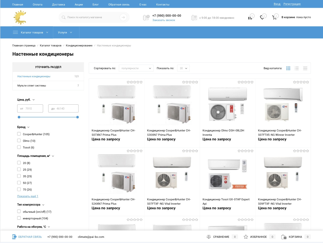323x243 pixels.
Task: Rate the Olmo OSH-08LDH Inventa with stars
Action: (245, 82)
